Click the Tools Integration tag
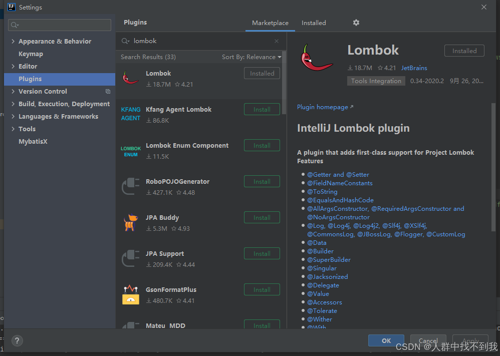The width and height of the screenshot is (500, 356). [376, 81]
